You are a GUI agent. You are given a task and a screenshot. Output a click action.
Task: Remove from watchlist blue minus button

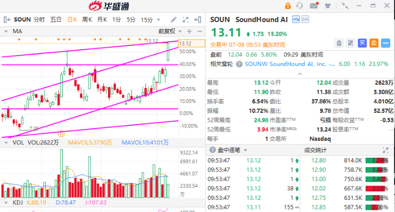[x=386, y=43]
